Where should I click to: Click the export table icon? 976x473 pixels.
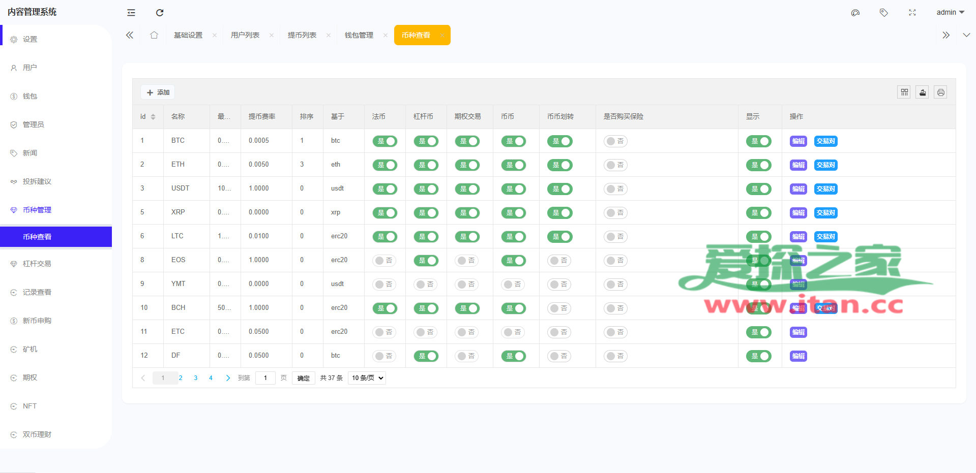click(x=922, y=92)
